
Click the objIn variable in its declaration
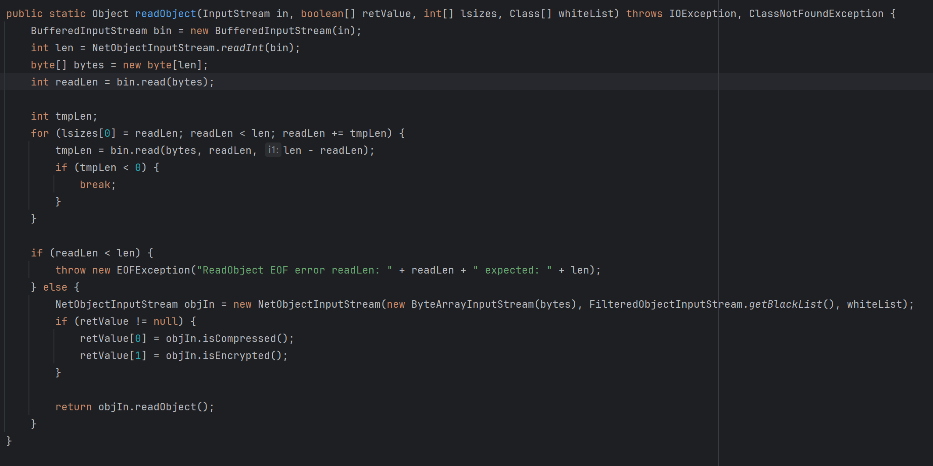click(x=199, y=304)
